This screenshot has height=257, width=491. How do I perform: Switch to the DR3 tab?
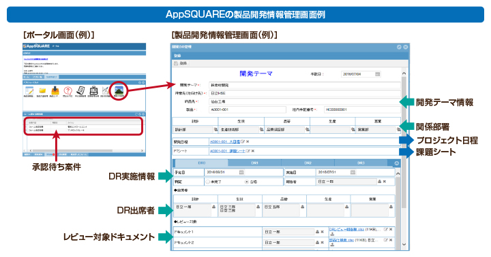pos(361,163)
